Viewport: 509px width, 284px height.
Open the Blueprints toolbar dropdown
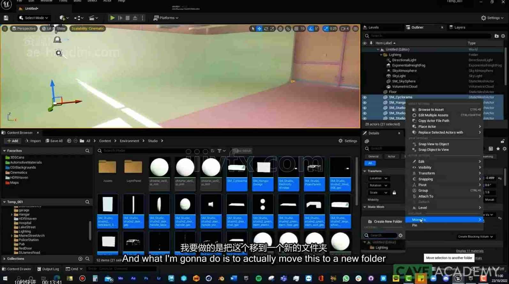click(79, 18)
